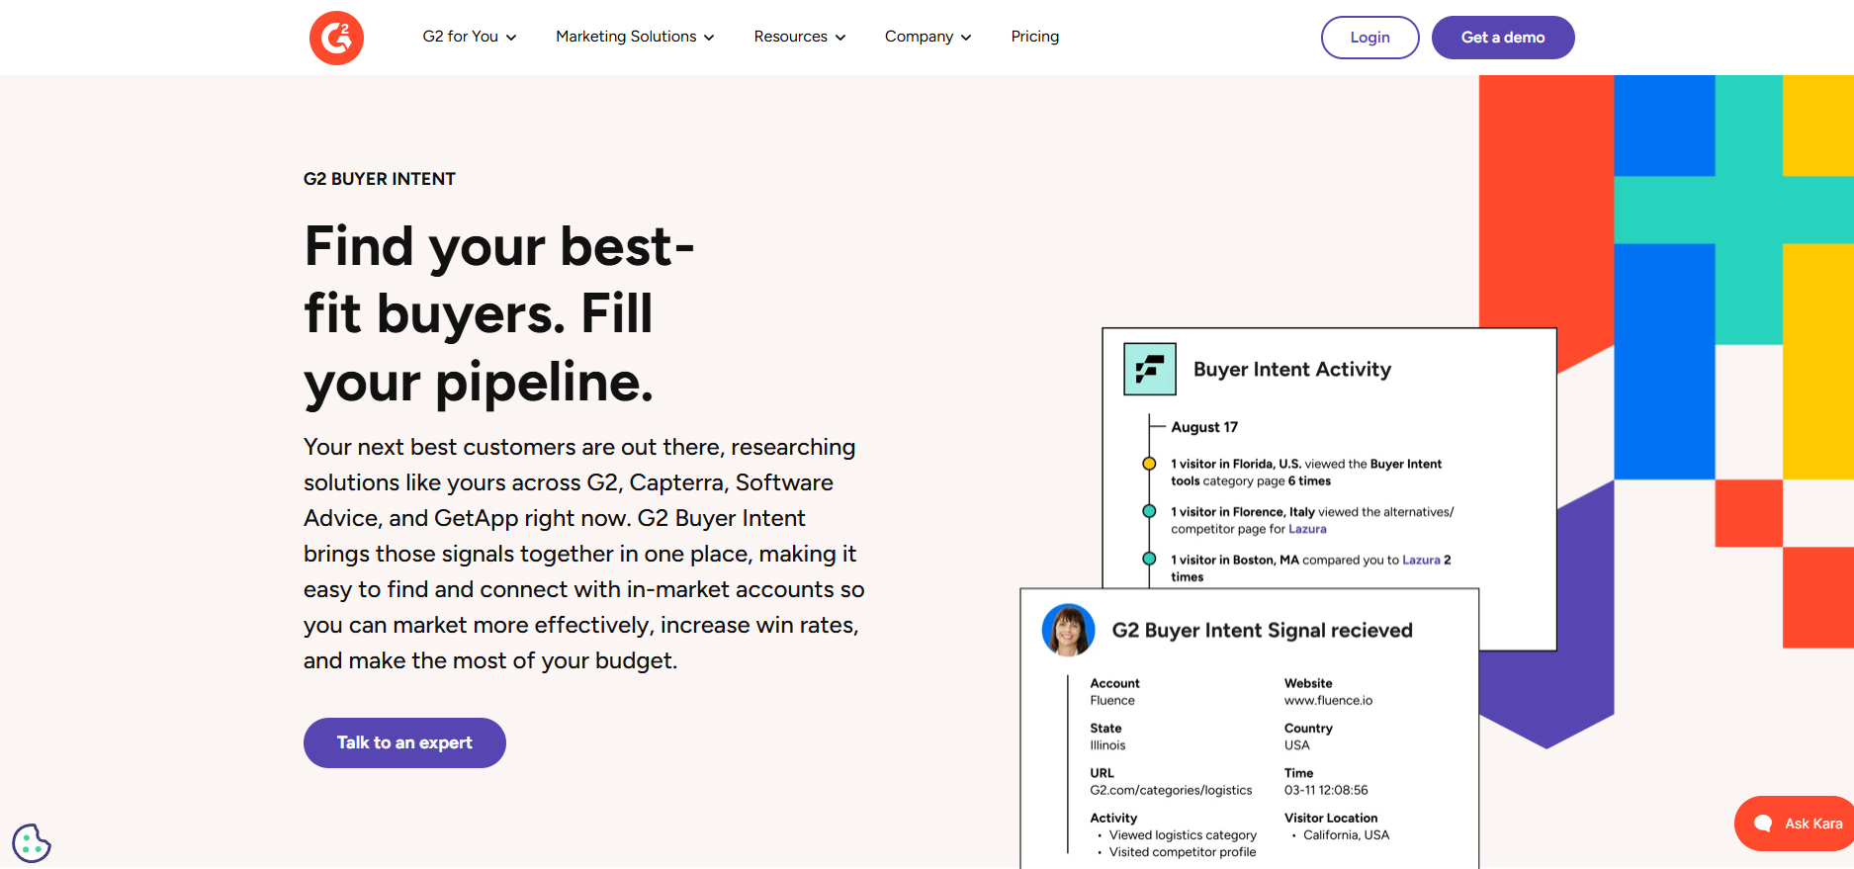Open the Company menu
1854x869 pixels.
point(928,37)
